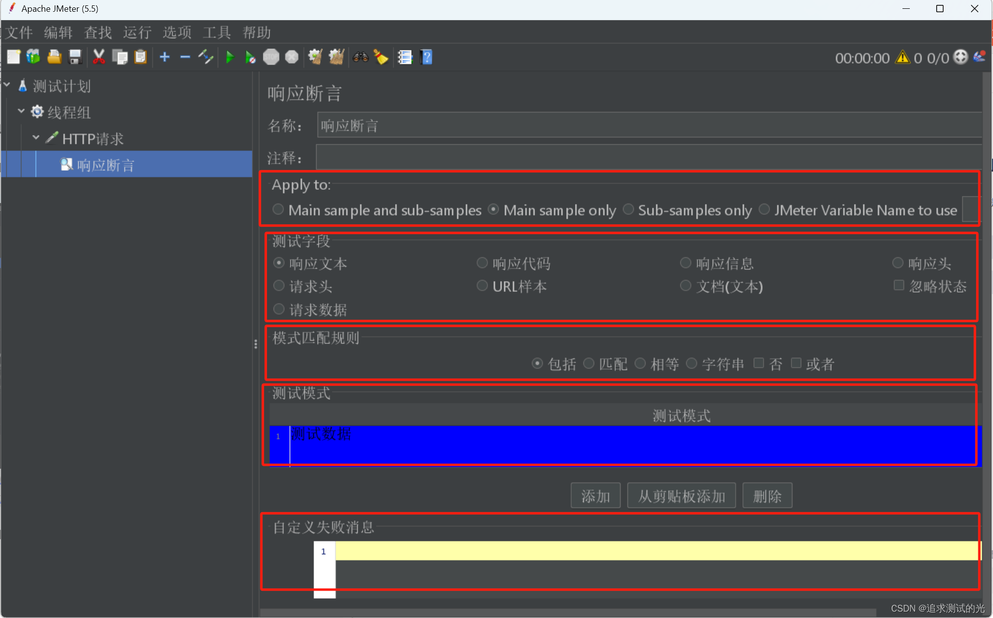Click the yellow warning log icon
Viewport: 993px width, 618px height.
point(902,58)
